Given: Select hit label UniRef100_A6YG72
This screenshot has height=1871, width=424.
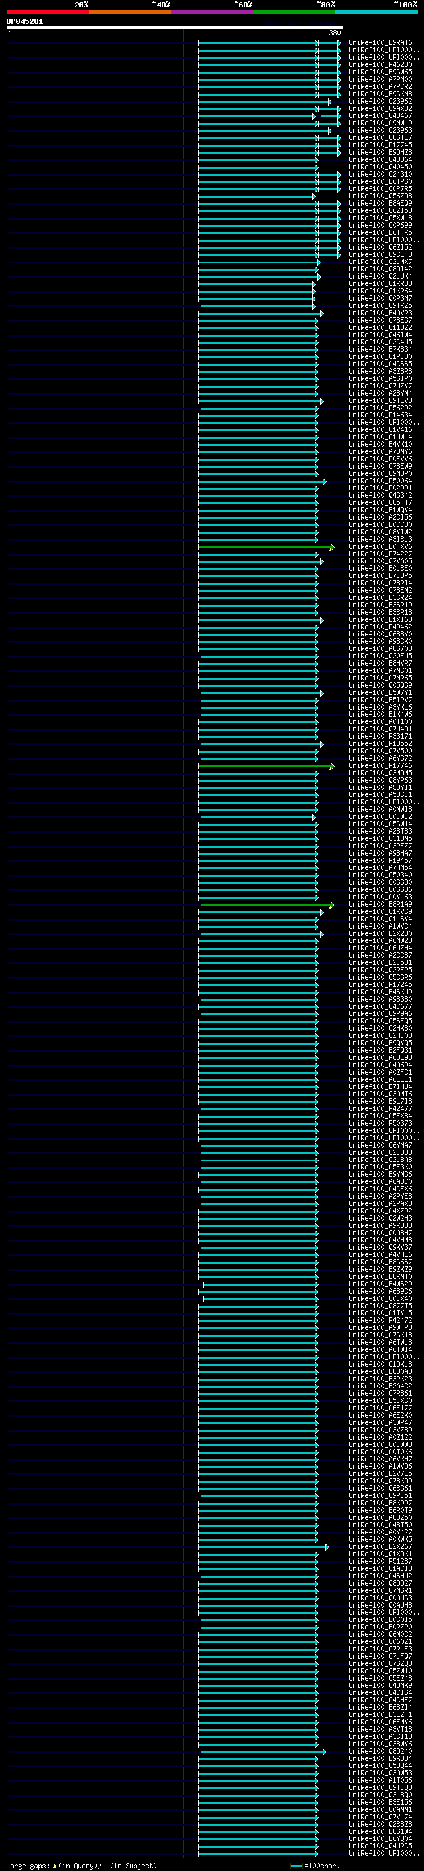Looking at the screenshot, I should click(380, 758).
